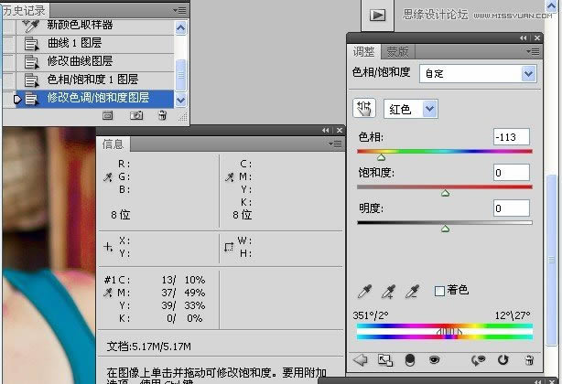Toggle adjustment layer visibility eye icon
Image resolution: width=562 pixels, height=384 pixels.
(435, 360)
